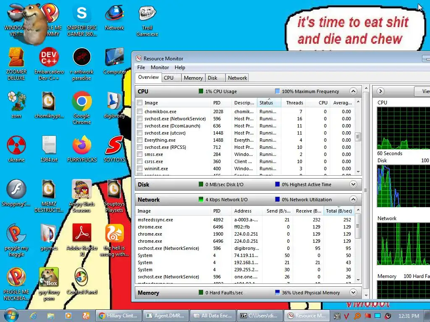Open the gaymes desktop icon
The height and width of the screenshot is (322, 430).
49,237
